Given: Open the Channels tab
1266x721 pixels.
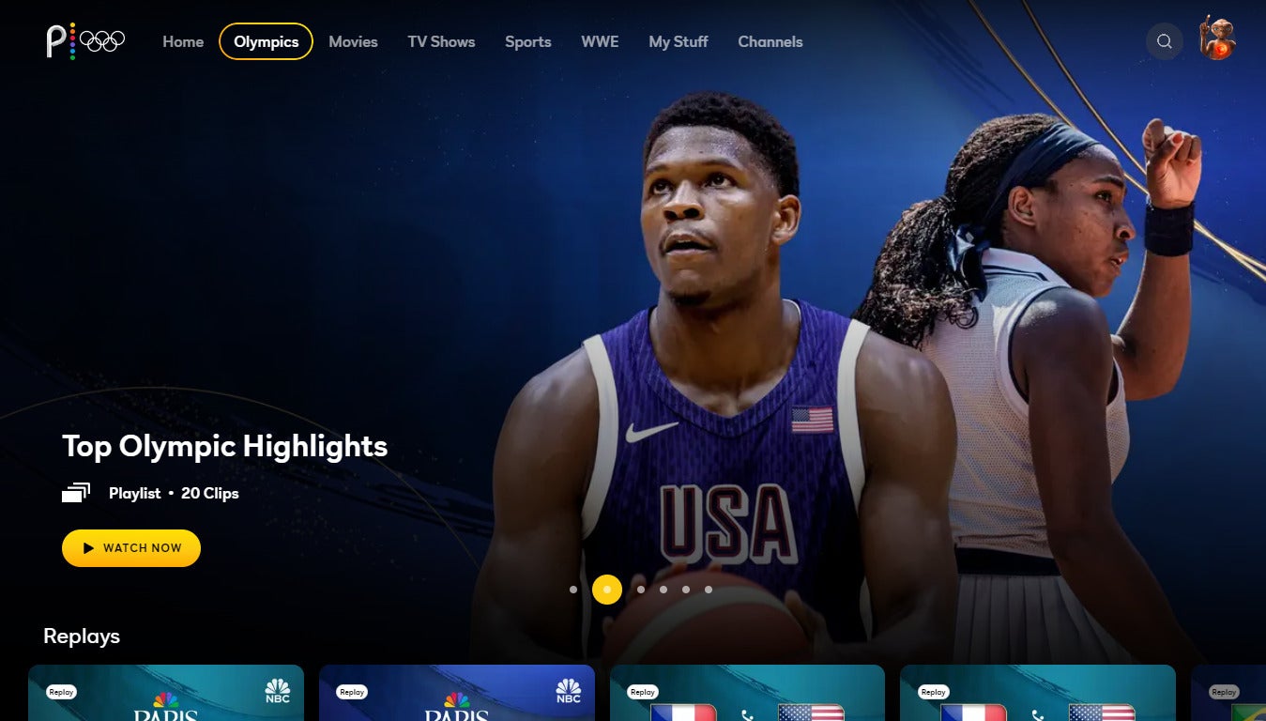Looking at the screenshot, I should (770, 41).
